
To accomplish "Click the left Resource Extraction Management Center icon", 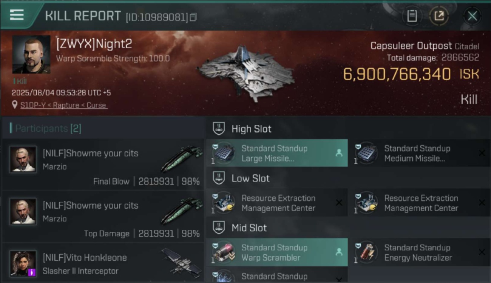I will tap(224, 203).
